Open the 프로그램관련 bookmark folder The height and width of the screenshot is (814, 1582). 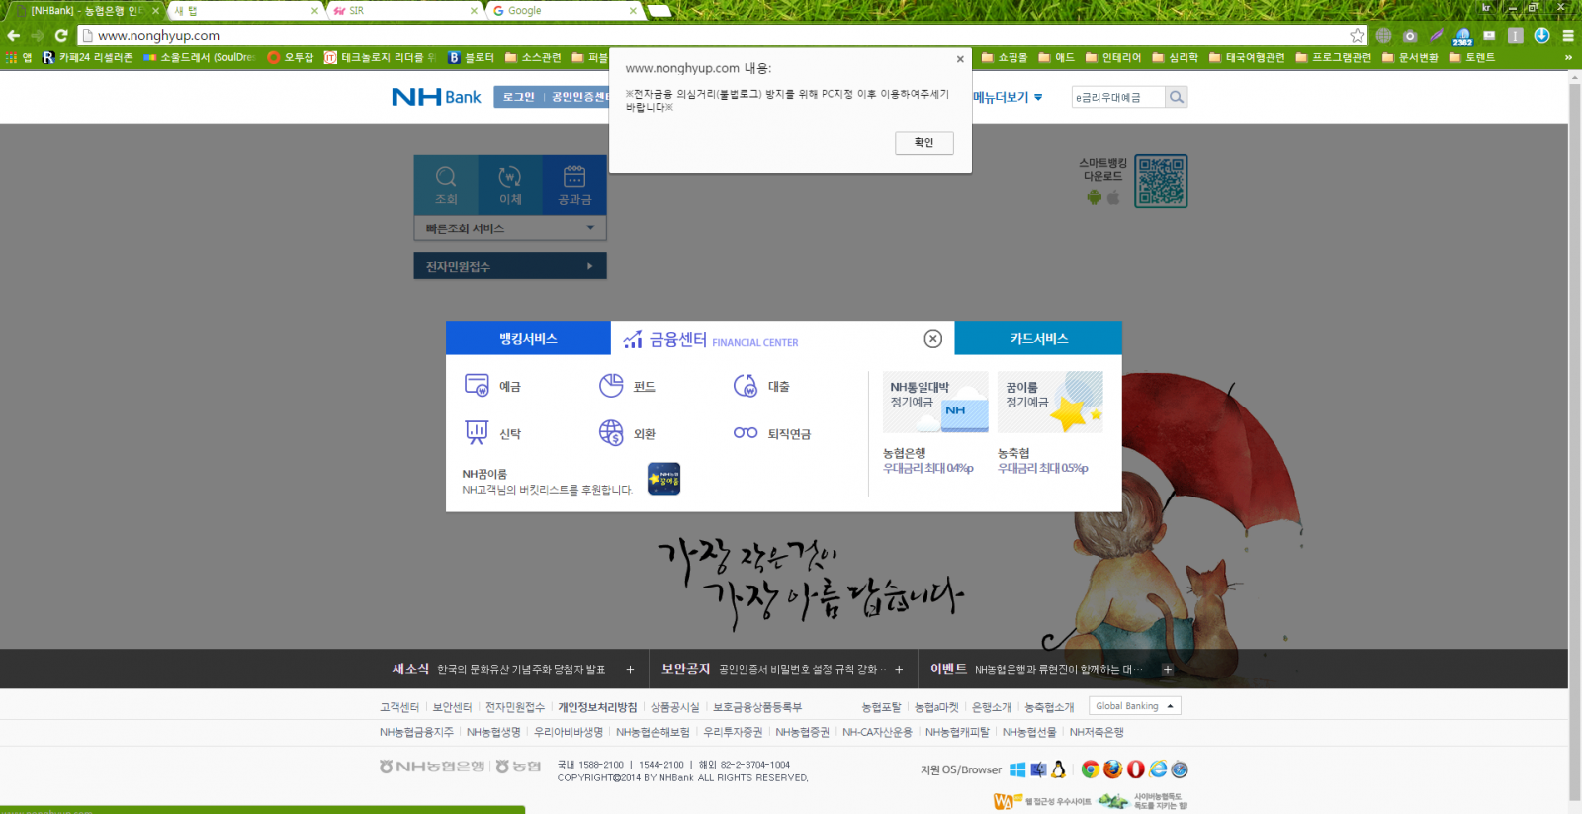coord(1334,57)
